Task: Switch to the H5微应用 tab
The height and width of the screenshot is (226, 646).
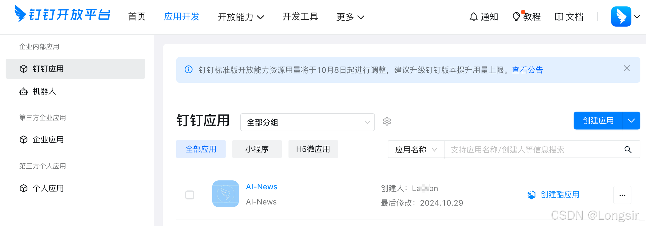Action: click(x=313, y=149)
